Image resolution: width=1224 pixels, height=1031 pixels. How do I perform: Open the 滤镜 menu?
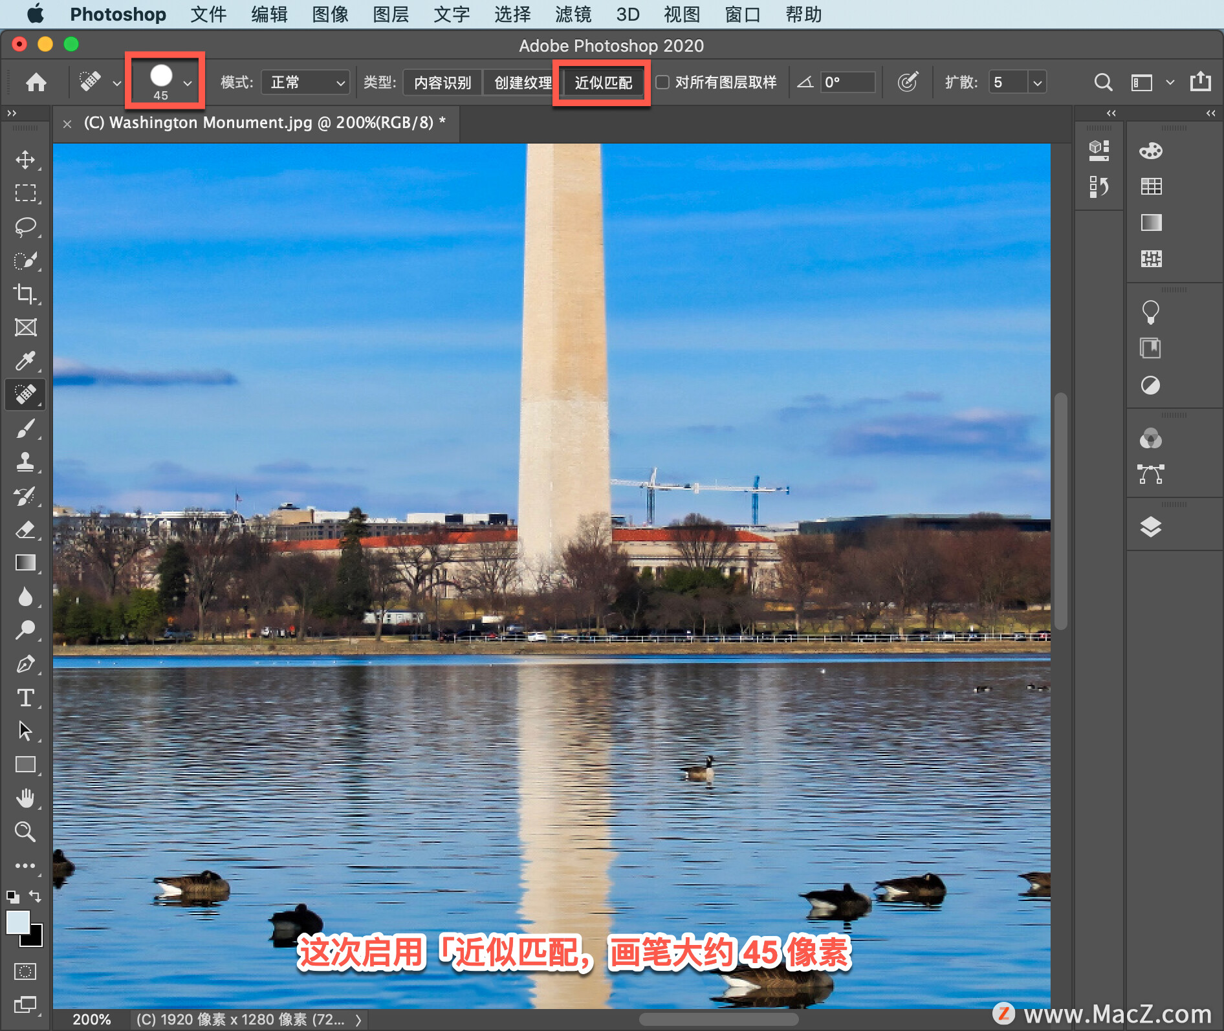pos(573,14)
